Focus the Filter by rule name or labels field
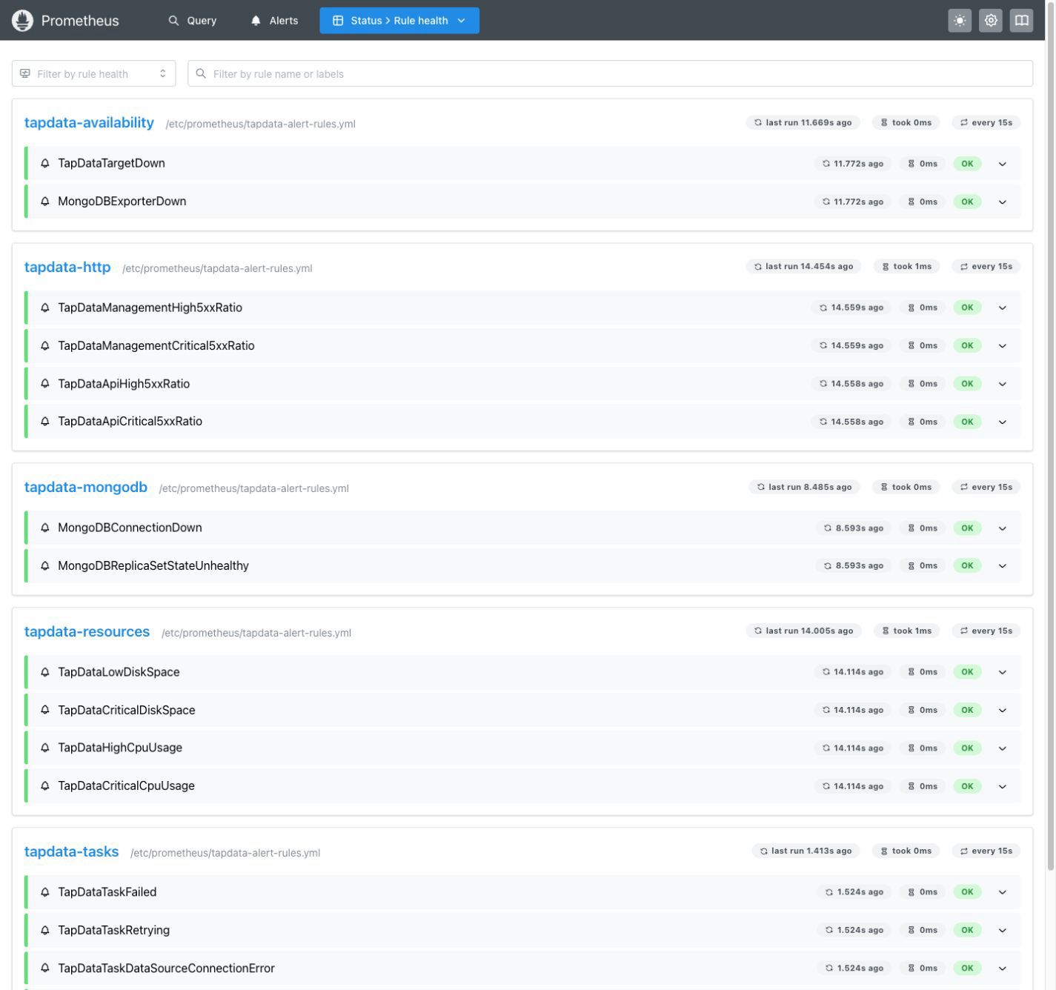 [610, 73]
